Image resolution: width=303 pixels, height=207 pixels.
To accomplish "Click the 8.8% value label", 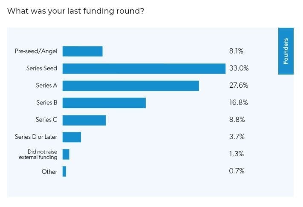I will pyautogui.click(x=237, y=120).
